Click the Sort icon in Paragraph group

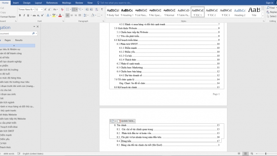97,10
